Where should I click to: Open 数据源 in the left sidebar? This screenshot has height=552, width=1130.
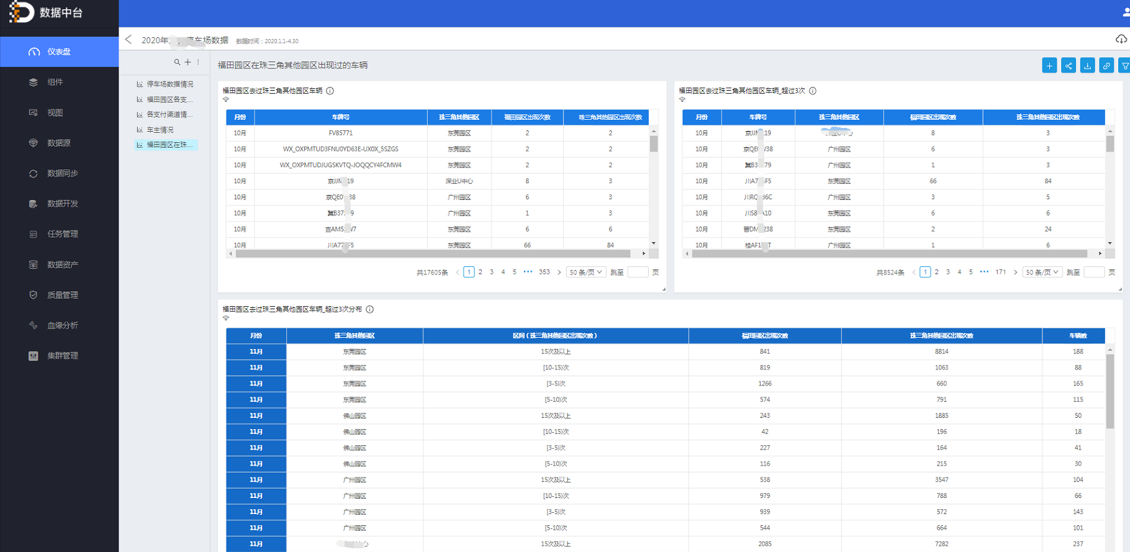[59, 143]
